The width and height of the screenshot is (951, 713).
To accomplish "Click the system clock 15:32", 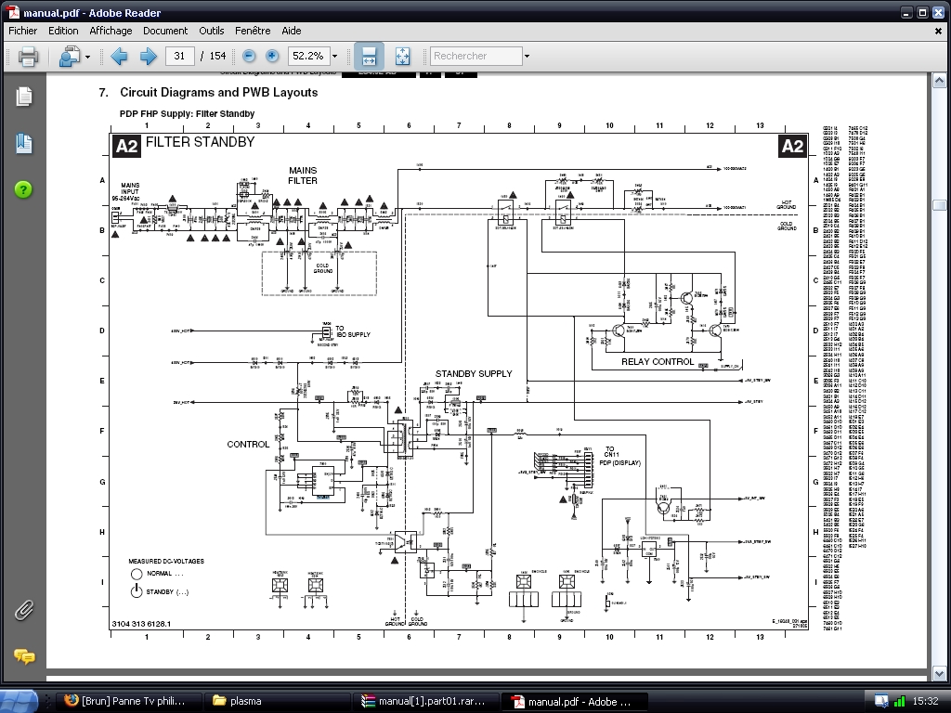I will [924, 702].
